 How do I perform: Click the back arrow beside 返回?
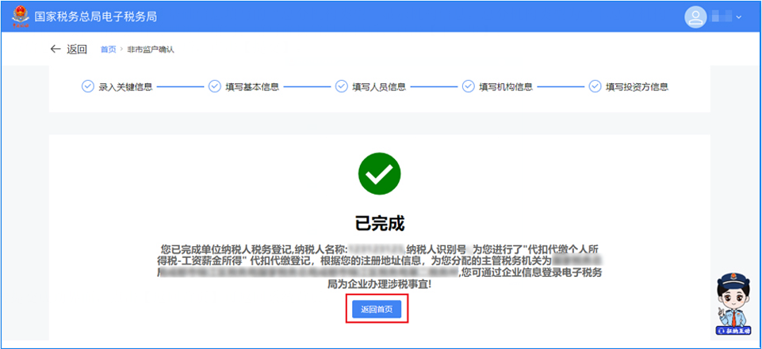56,49
